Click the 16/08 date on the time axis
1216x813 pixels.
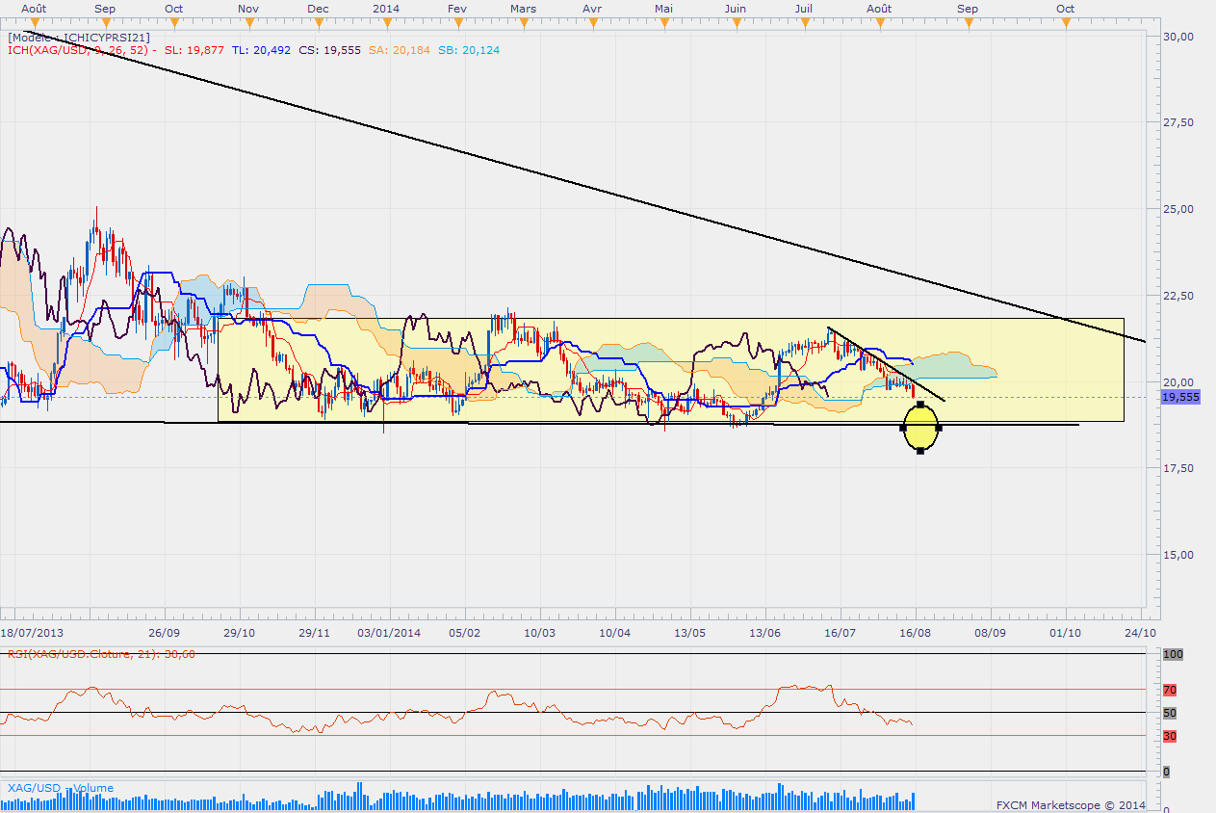[916, 633]
